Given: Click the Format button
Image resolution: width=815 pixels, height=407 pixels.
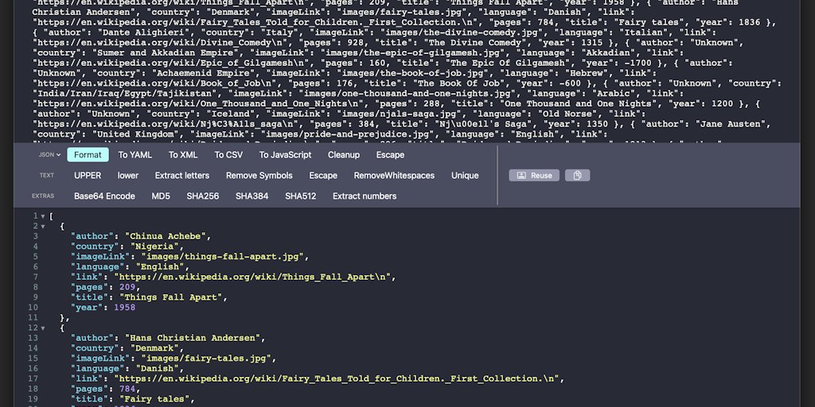Looking at the screenshot, I should coord(88,155).
